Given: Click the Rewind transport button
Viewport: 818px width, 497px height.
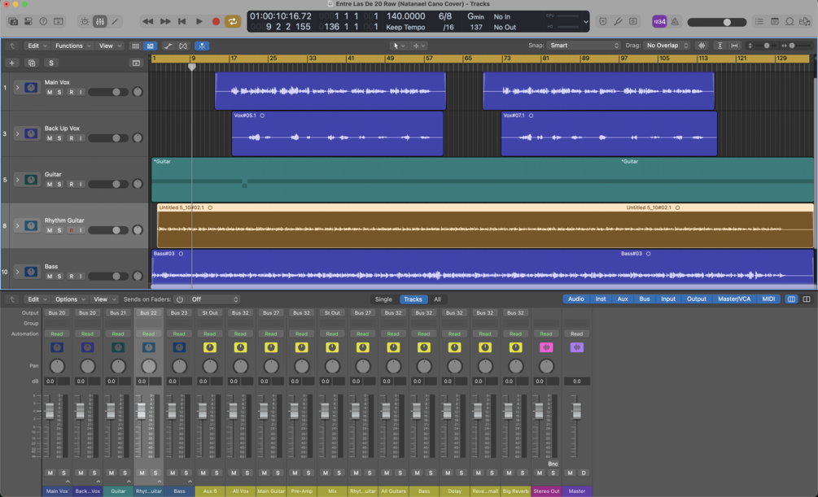Looking at the screenshot, I should click(x=148, y=21).
